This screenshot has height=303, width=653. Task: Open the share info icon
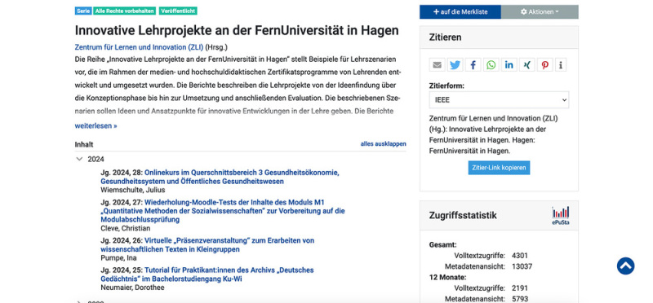(x=561, y=65)
